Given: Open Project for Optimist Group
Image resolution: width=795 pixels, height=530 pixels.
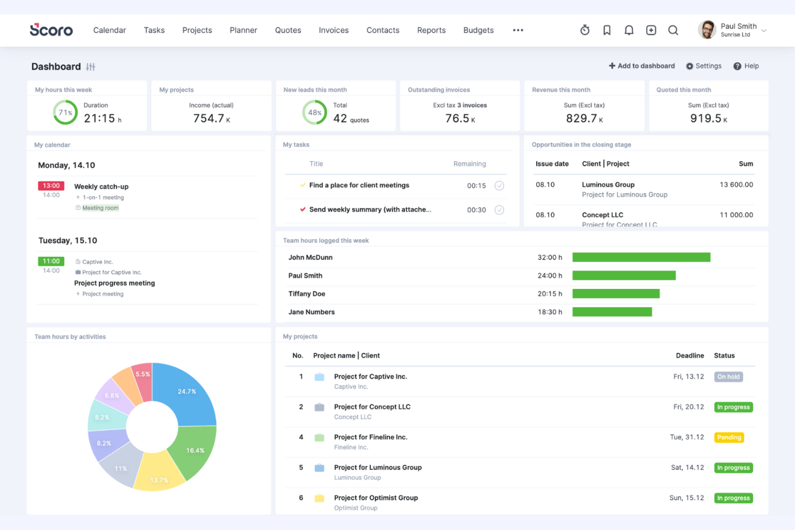Looking at the screenshot, I should tap(376, 498).
